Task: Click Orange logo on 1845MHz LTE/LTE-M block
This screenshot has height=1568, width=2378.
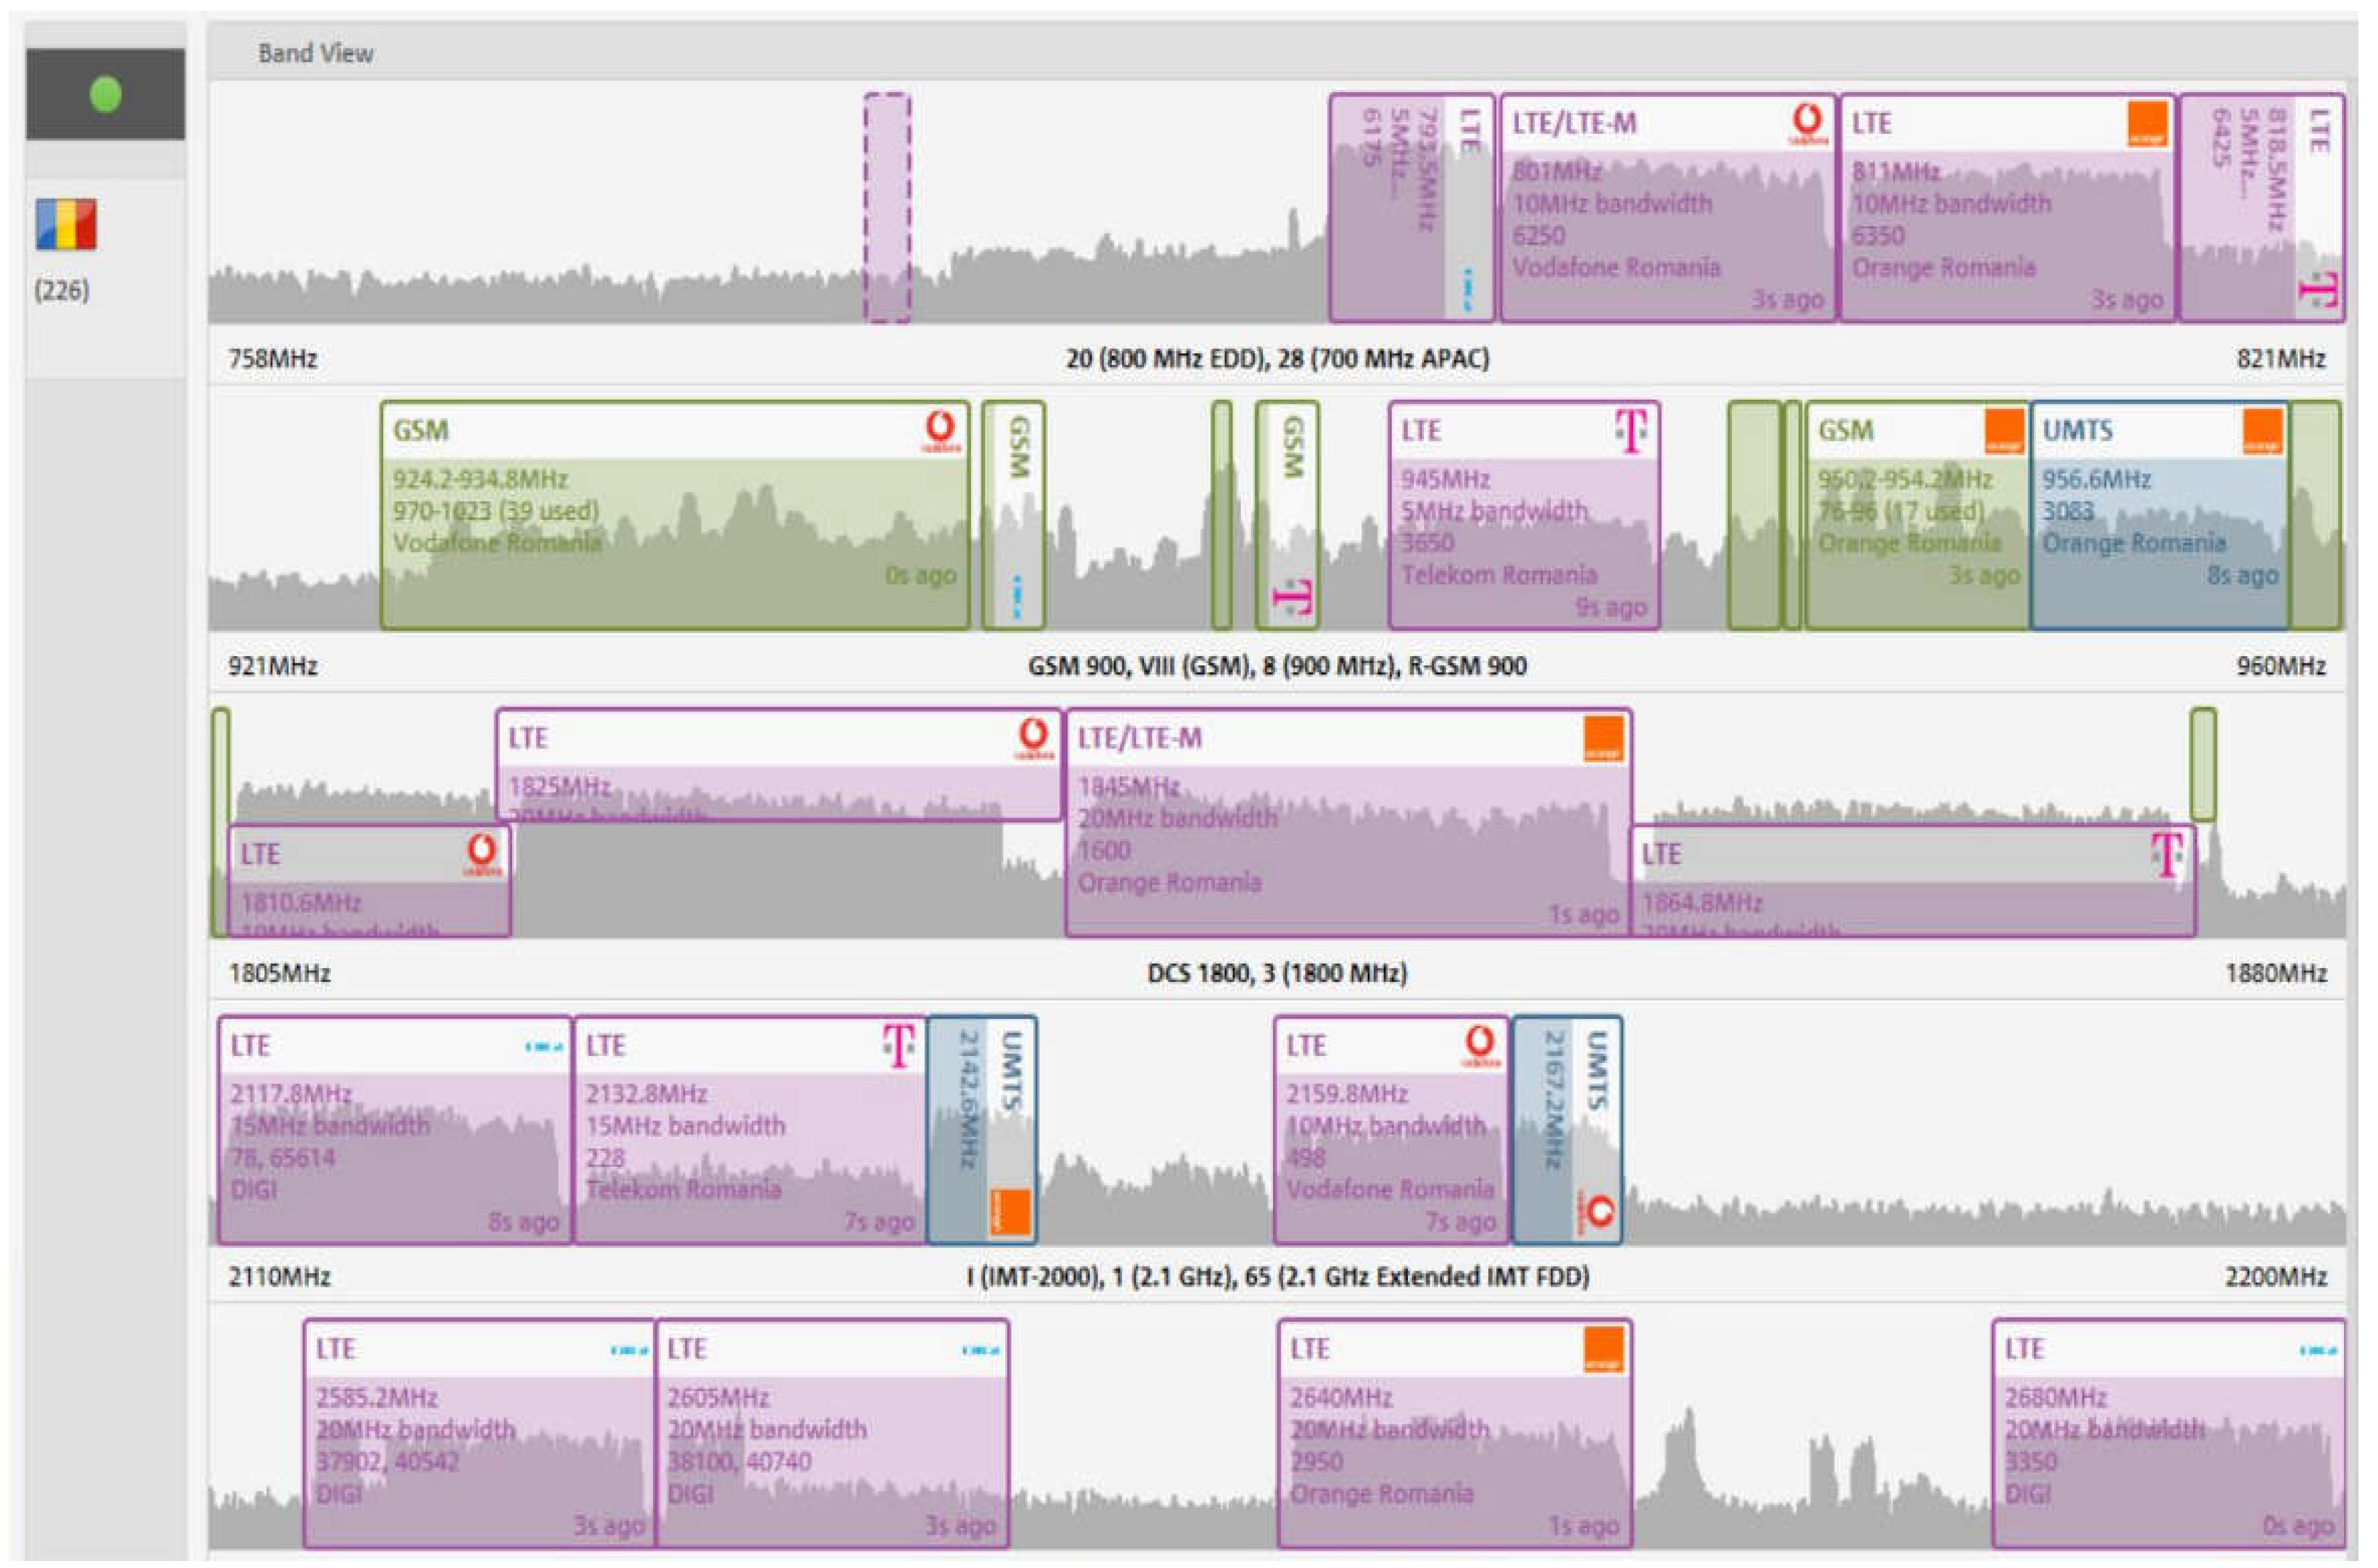Action: 1604,739
